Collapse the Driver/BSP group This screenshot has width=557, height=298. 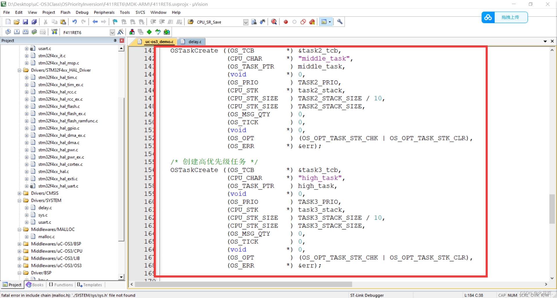pyautogui.click(x=19, y=273)
